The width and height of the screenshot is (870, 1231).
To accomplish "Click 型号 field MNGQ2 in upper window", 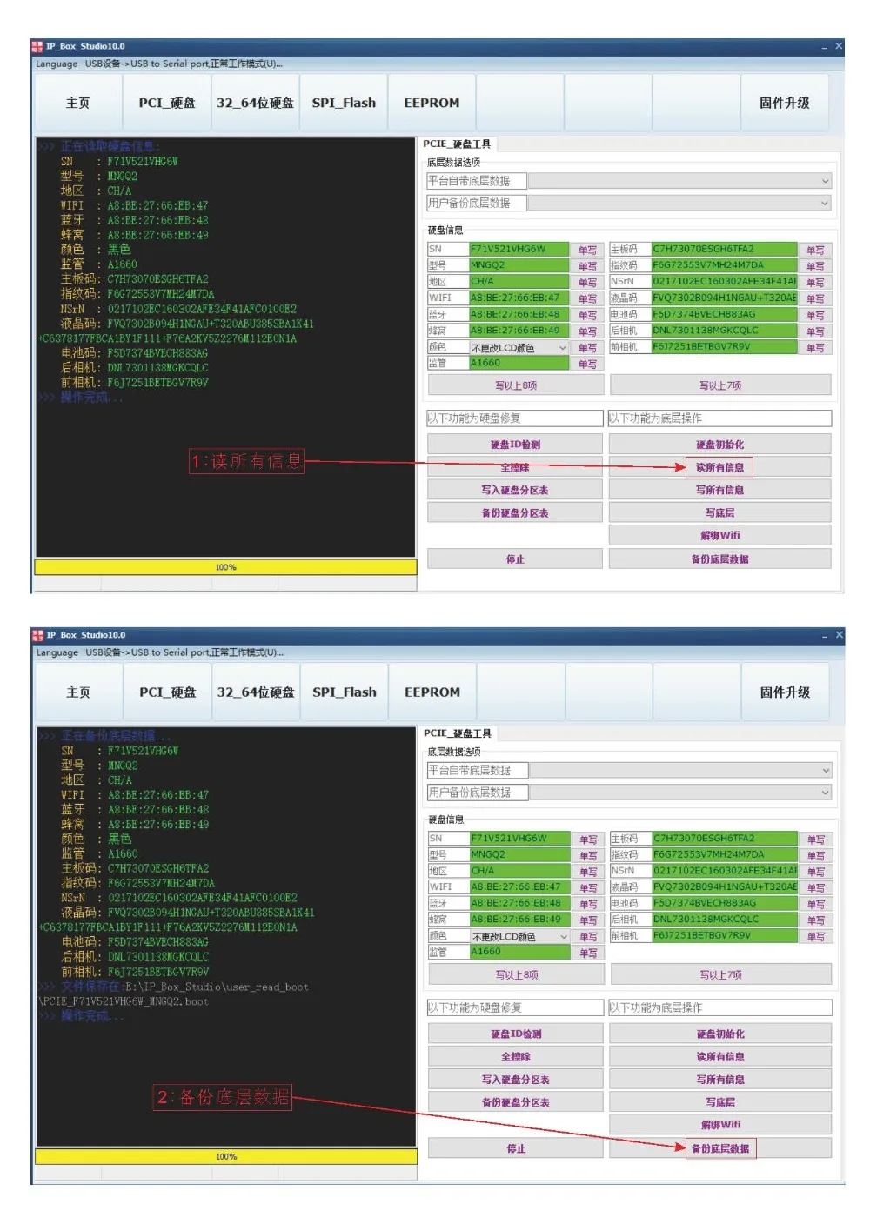I will point(519,265).
